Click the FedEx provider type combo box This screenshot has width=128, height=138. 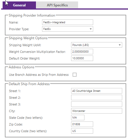[x=68, y=29]
